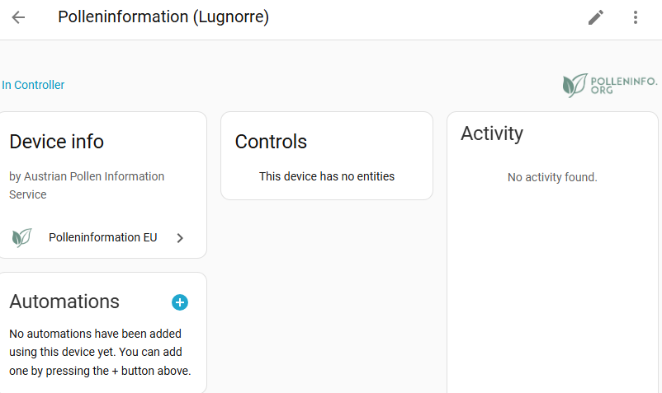This screenshot has height=393, width=662.
Task: Click the Automations section heading
Action: (64, 302)
